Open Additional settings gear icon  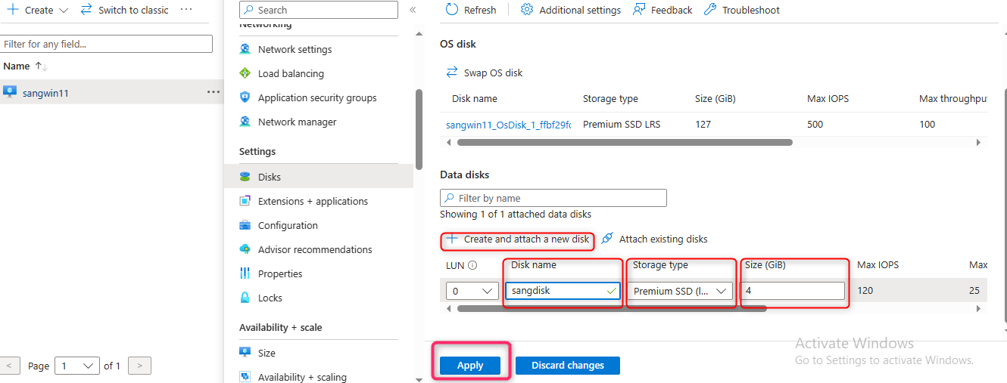pyautogui.click(x=527, y=10)
